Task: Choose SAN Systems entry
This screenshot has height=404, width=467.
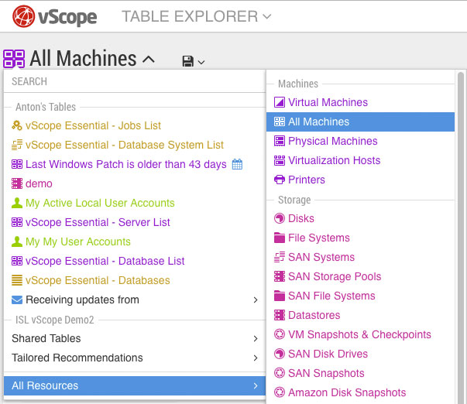Action: (x=321, y=257)
